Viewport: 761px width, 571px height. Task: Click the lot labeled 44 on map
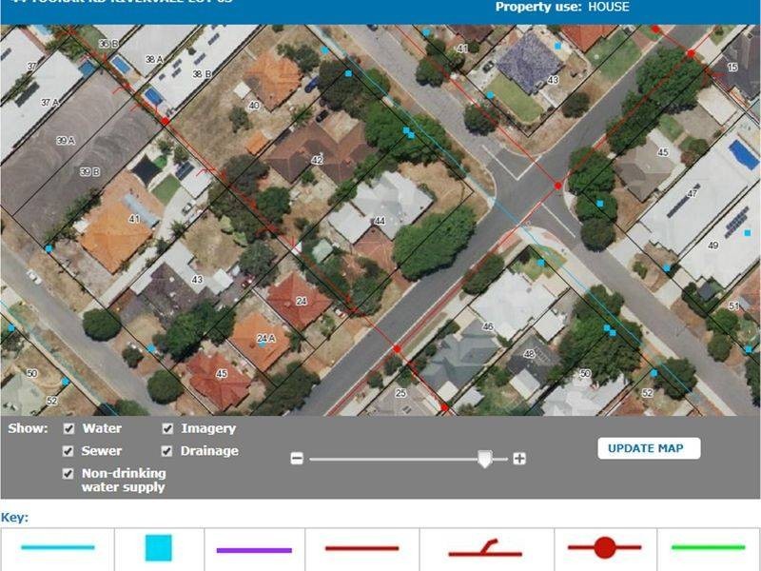click(x=380, y=221)
